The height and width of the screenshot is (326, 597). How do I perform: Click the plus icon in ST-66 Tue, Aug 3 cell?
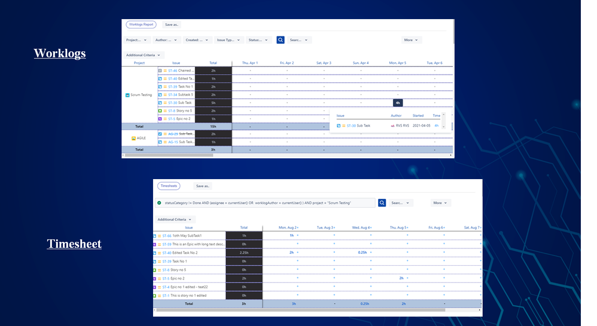[x=334, y=236]
